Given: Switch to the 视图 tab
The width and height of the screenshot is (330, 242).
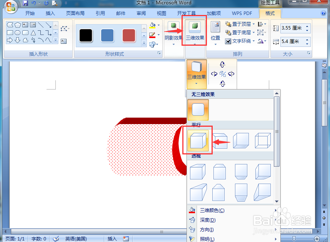Looking at the screenshot, I should 162,13.
